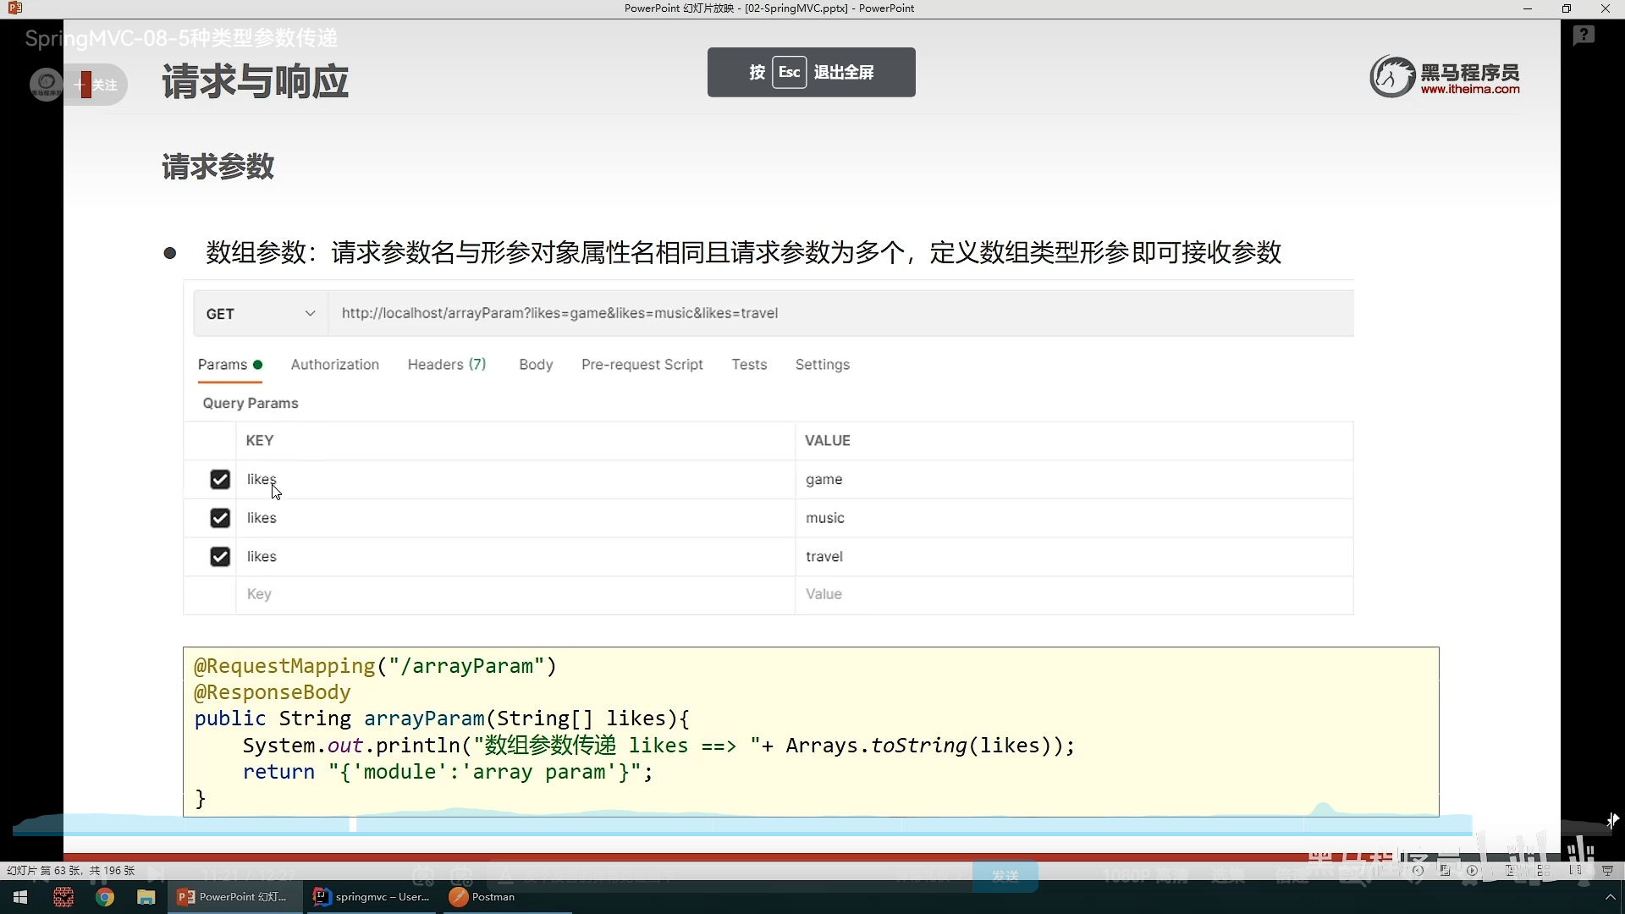The image size is (1625, 914).
Task: Open the Windows Start menu
Action: [20, 897]
